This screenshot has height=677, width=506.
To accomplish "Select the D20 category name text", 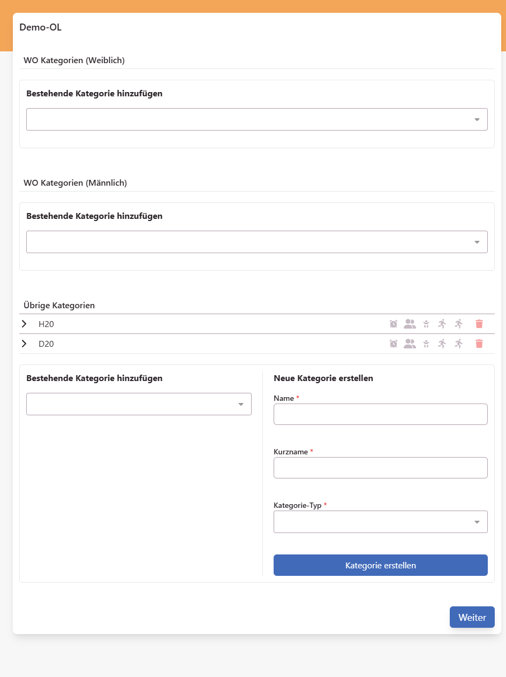I will tap(46, 344).
